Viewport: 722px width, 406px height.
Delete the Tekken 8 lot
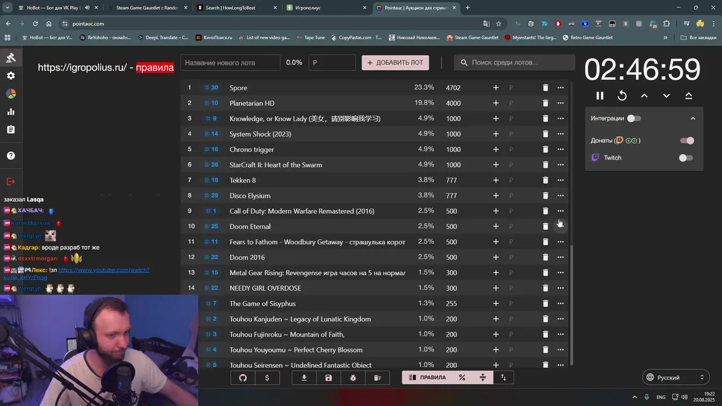[545, 180]
